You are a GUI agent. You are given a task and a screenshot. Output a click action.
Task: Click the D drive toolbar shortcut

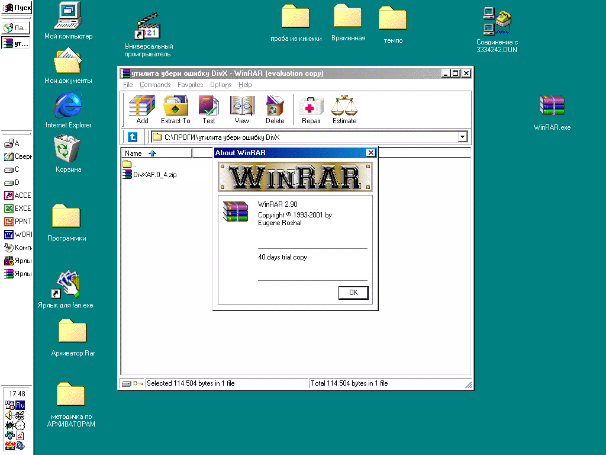point(12,182)
